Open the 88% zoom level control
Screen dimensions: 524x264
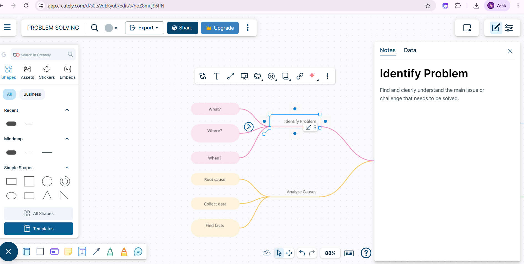pyautogui.click(x=330, y=253)
